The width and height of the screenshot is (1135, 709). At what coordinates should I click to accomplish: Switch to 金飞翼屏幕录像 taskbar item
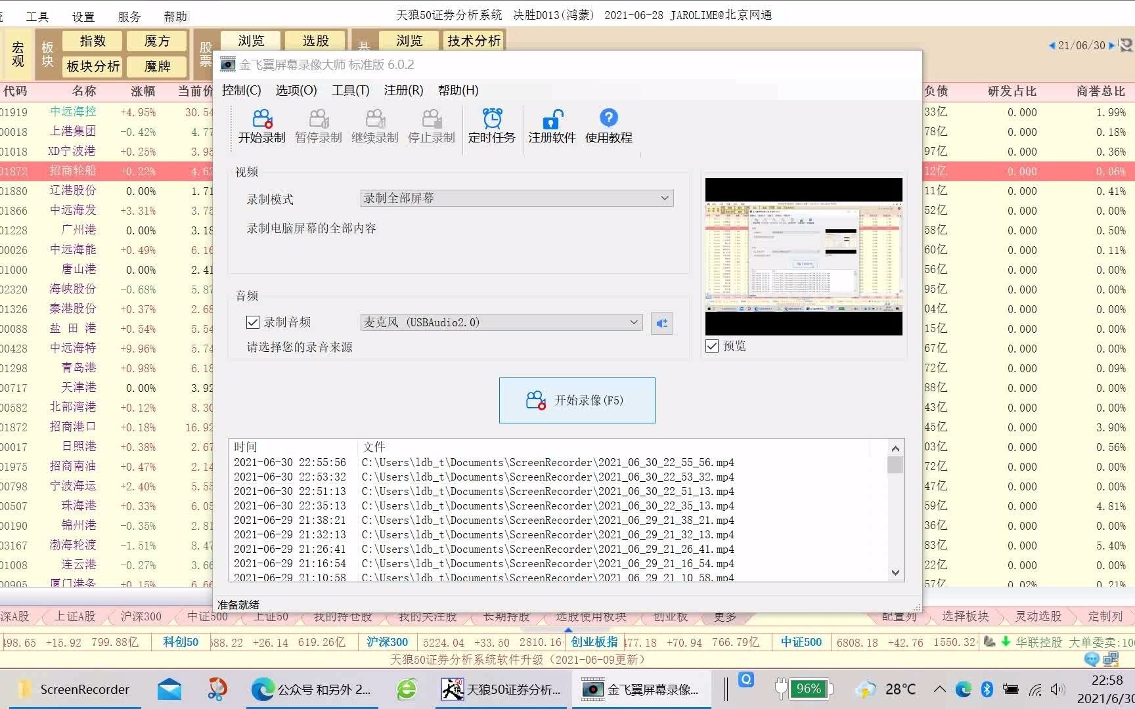point(641,689)
